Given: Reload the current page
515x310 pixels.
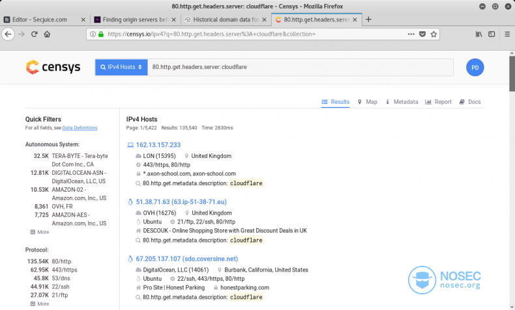Looking at the screenshot, I should tap(34, 34).
